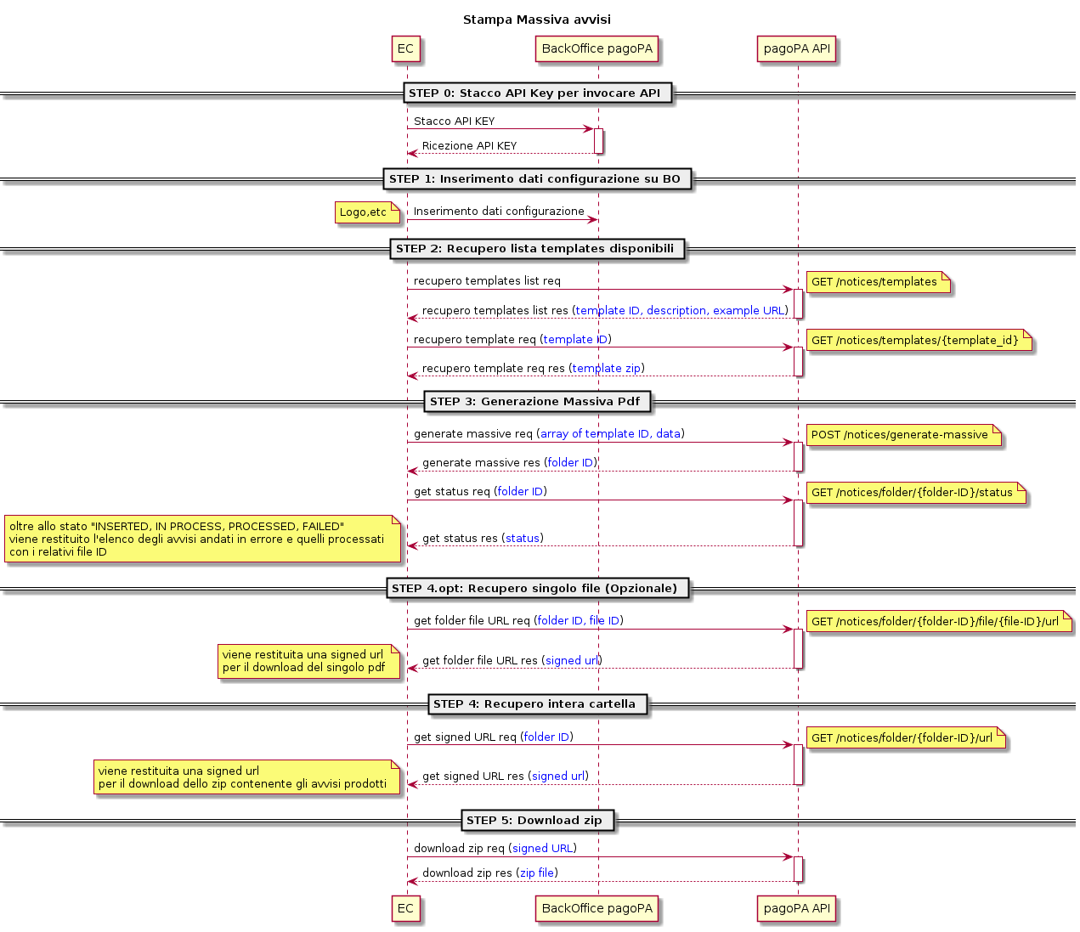Select the STEP 1 Inserimento dati configurazione divider
The image size is (1080, 932).
tap(537, 179)
